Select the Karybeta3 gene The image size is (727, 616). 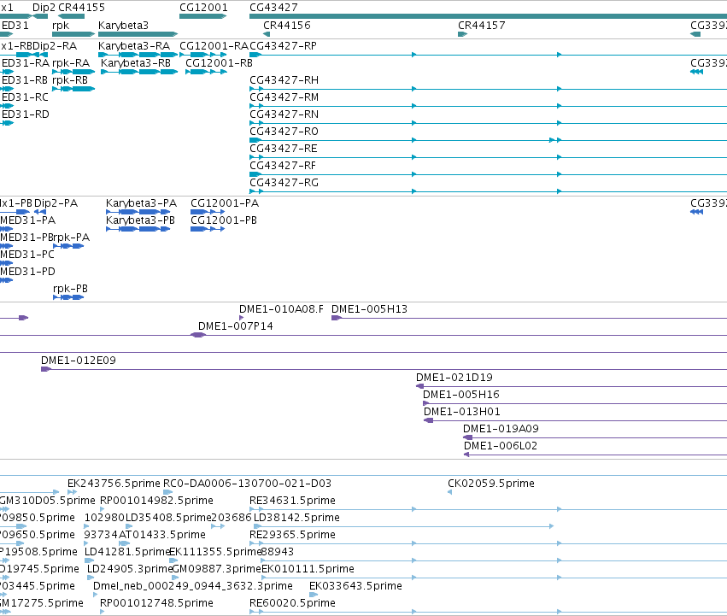point(138,34)
